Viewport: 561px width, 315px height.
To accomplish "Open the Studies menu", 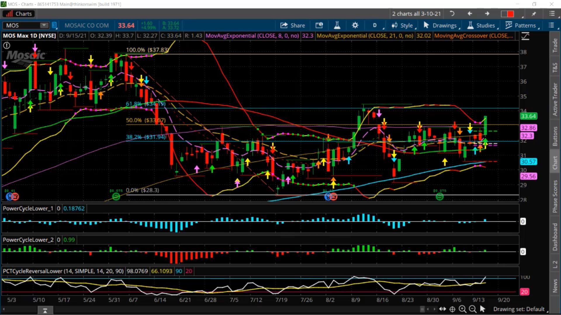I will pos(482,25).
